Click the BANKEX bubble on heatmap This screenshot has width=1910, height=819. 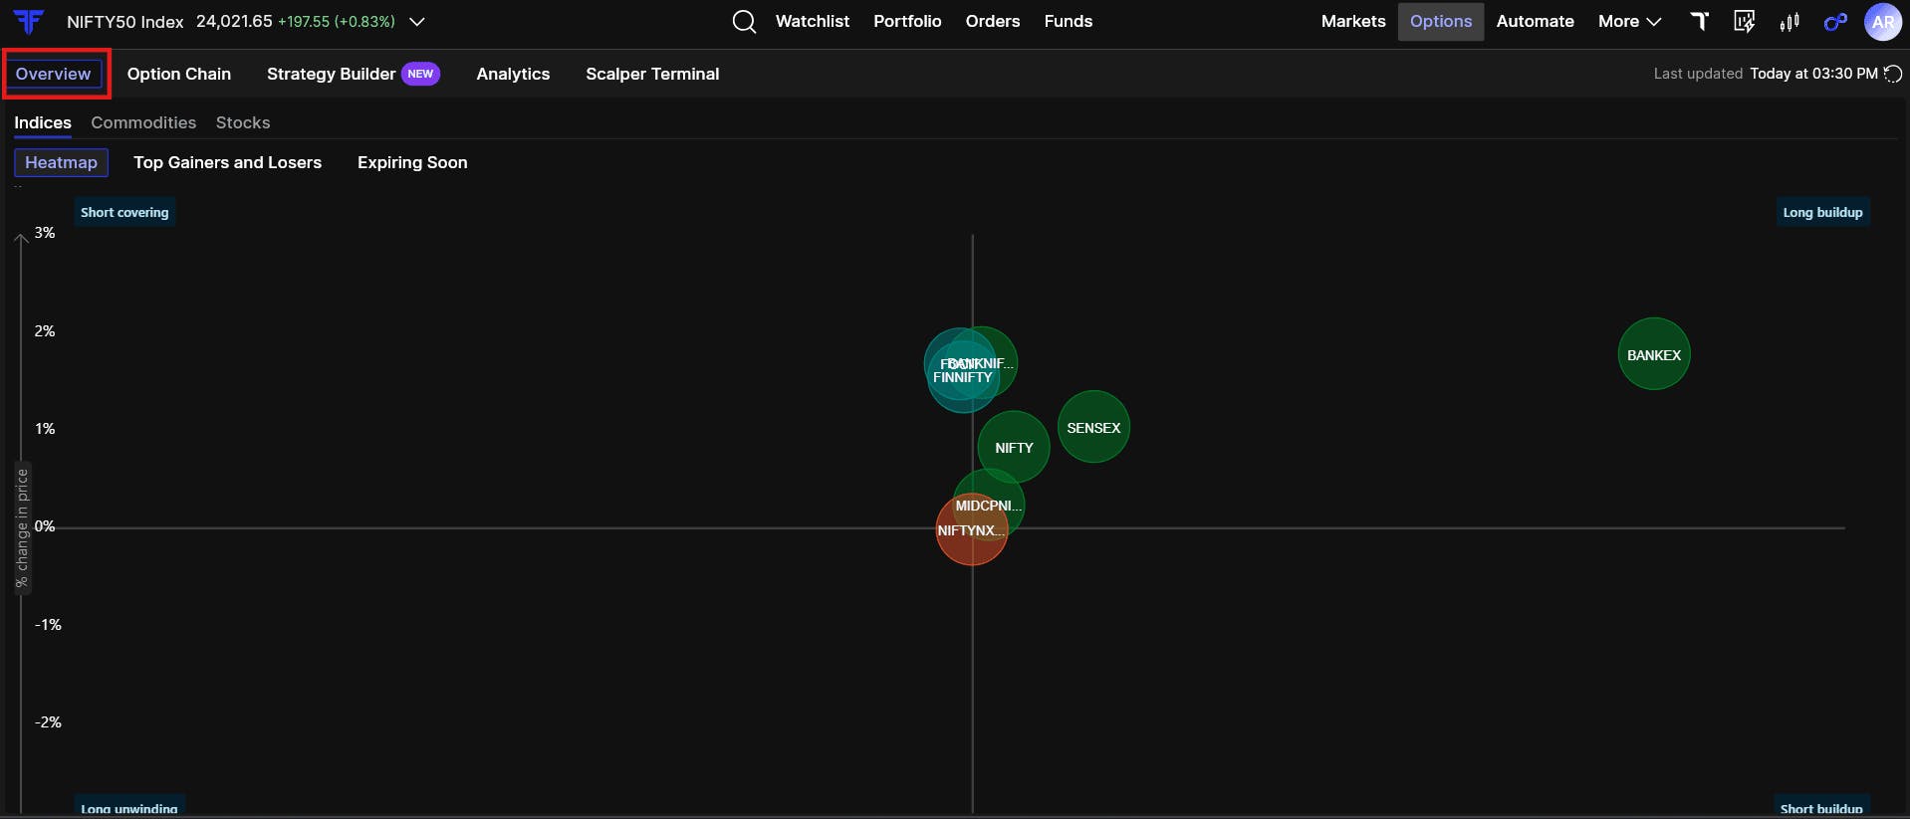point(1654,354)
